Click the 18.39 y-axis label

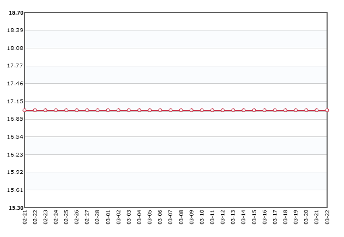(15, 30)
